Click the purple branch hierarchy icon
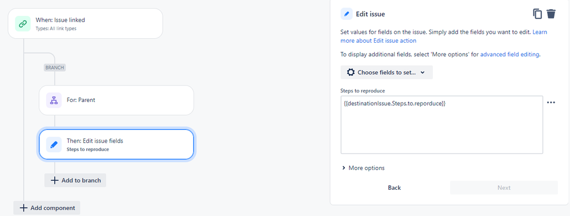Screen dimensions: 570x216 click(54, 100)
